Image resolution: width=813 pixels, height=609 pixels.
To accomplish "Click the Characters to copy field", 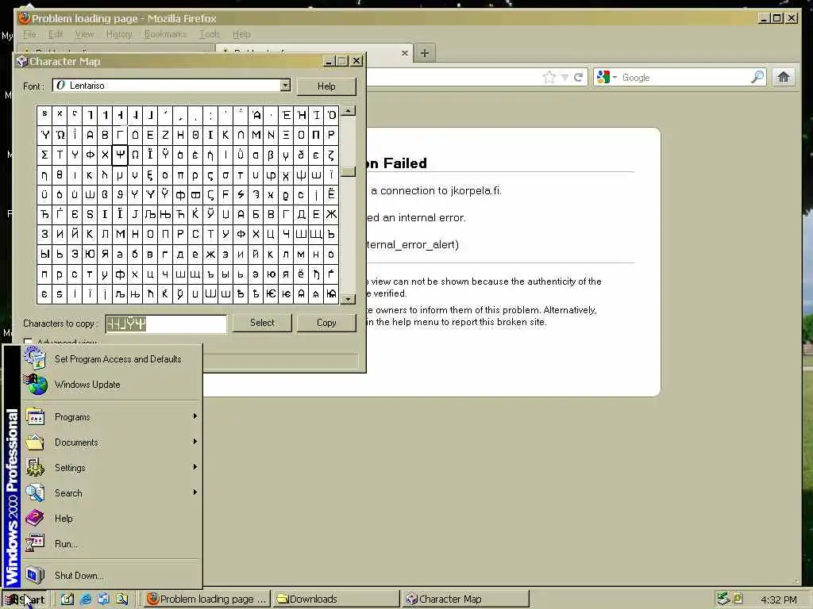I will point(166,324).
